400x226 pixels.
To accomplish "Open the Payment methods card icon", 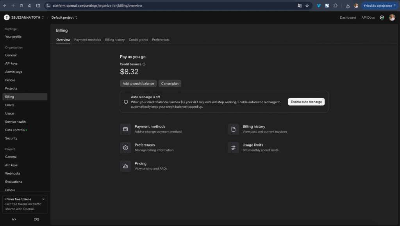I will coord(125,129).
